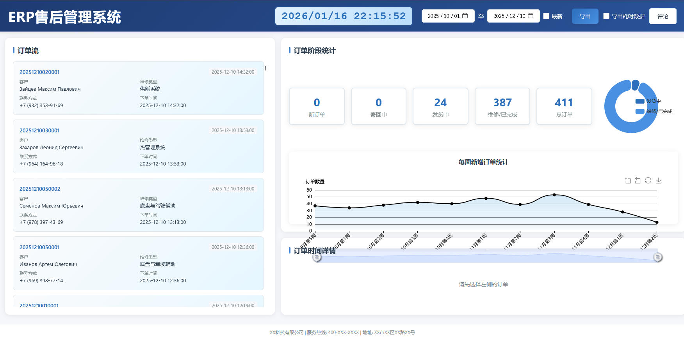Click the zoom reset icon in chart toolbox
The image size is (684, 338).
(638, 181)
